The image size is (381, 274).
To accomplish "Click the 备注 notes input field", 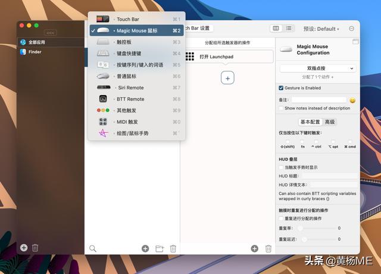I will 319,100.
